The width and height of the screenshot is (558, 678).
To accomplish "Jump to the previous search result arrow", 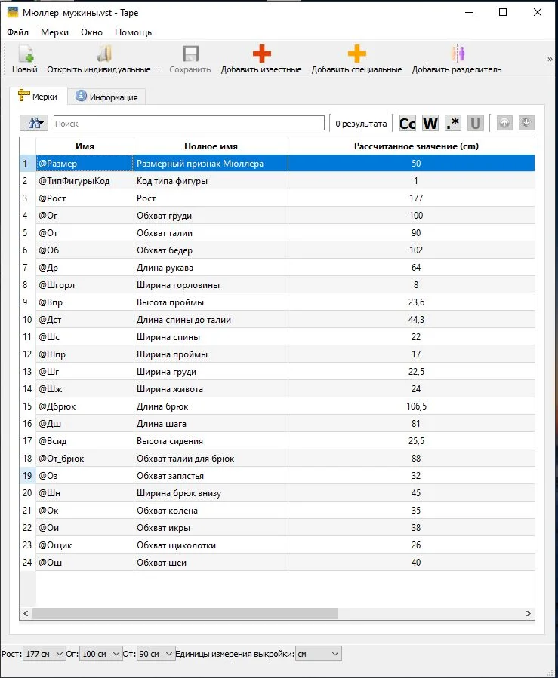I will coord(504,123).
